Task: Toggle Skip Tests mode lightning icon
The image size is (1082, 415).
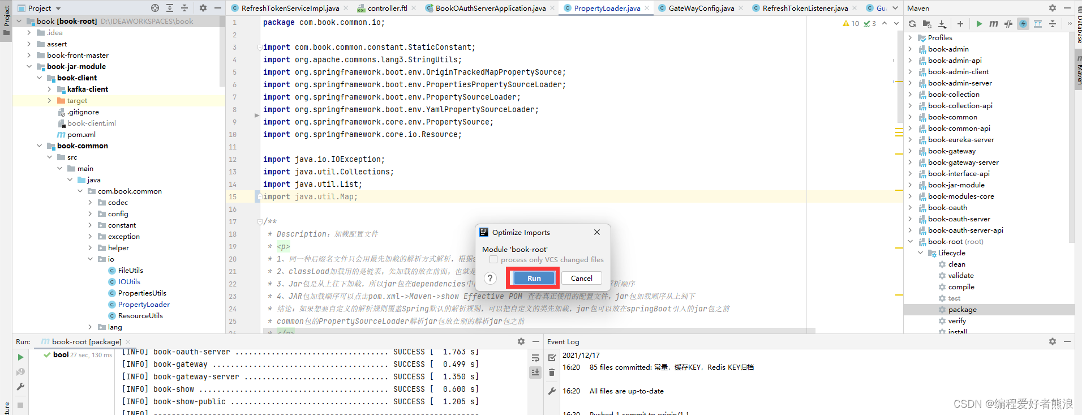Action: (1023, 24)
